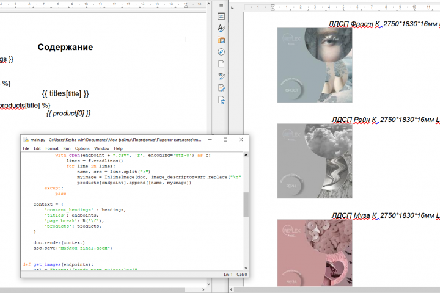
Task: Click the main.py Python file icon
Action: pos(26,140)
